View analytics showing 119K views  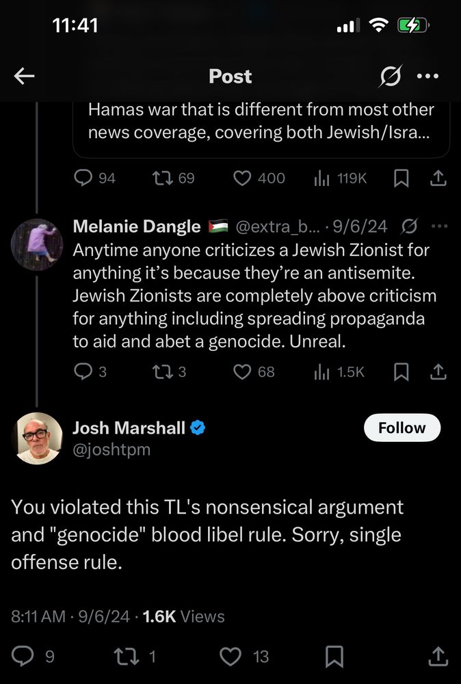pyautogui.click(x=340, y=178)
